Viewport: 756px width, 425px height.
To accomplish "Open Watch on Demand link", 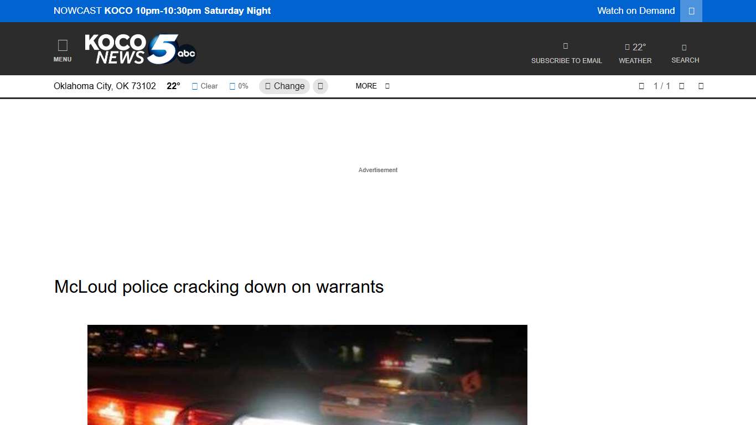I will 636,11.
